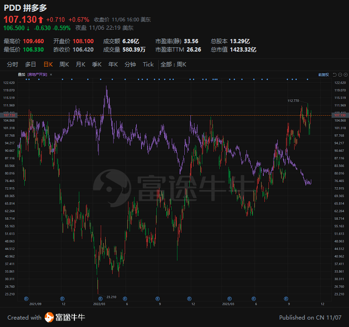
Task: Open the earnings marker at September 2023
Action: tap(286, 299)
